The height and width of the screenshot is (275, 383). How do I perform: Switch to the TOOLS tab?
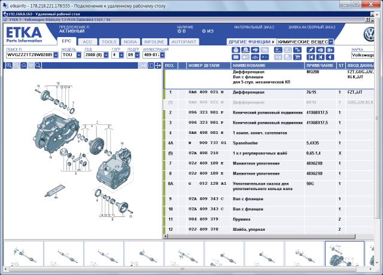109,42
